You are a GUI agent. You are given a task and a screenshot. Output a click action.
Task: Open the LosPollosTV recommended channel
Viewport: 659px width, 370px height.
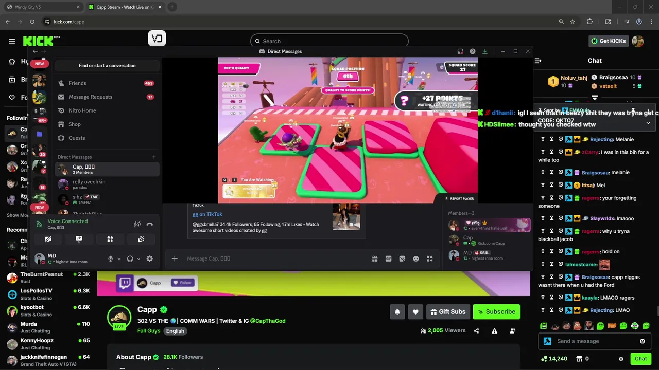(x=48, y=294)
